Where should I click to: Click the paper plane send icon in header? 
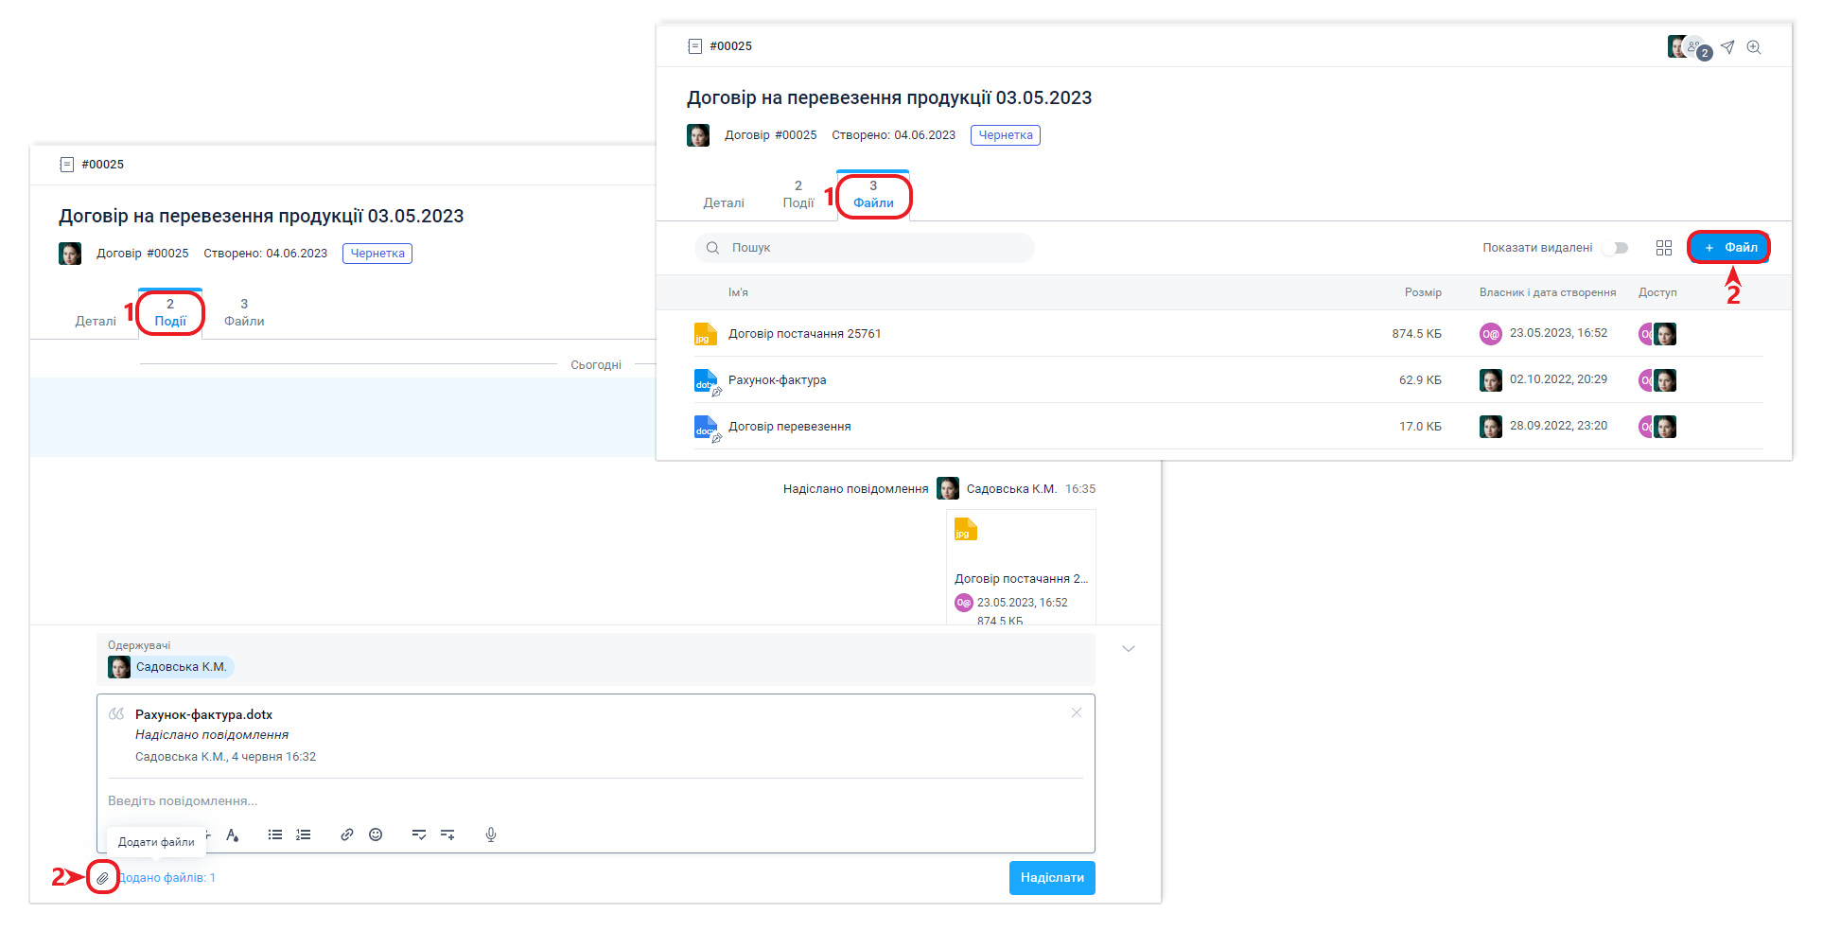pyautogui.click(x=1727, y=47)
